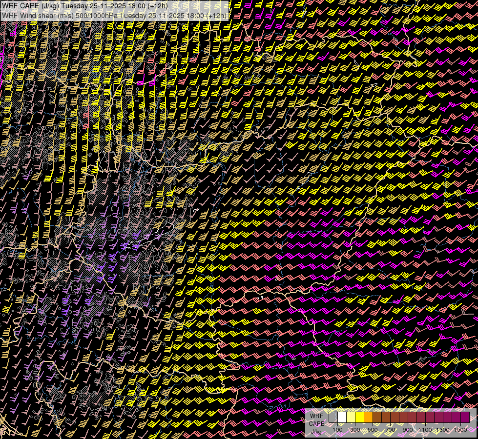This screenshot has width=478, height=439.
Task: Click the WRF Wind shear 500/1000hPa title line
Action: [114, 16]
